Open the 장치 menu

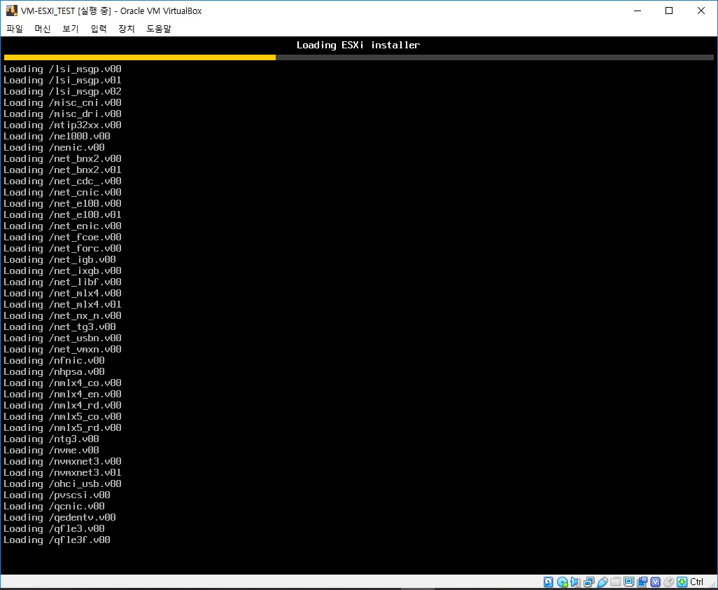click(x=127, y=29)
